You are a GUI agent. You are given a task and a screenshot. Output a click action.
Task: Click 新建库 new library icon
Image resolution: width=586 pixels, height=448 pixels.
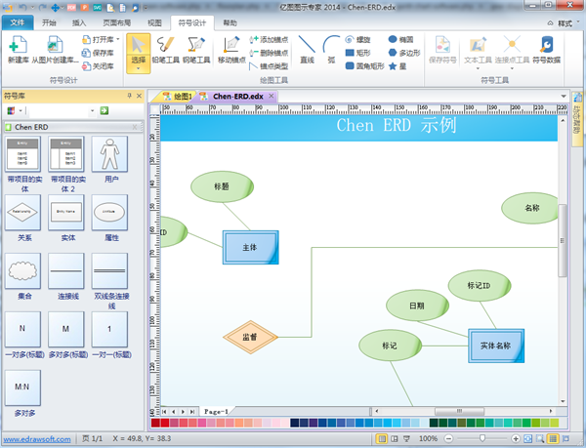click(17, 51)
